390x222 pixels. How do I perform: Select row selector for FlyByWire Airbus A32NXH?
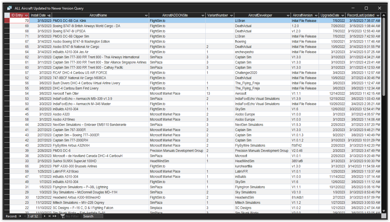coord(7,145)
